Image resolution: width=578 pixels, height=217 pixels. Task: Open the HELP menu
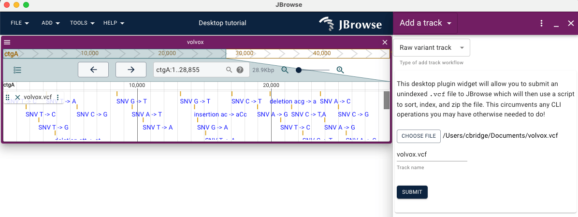[114, 23]
